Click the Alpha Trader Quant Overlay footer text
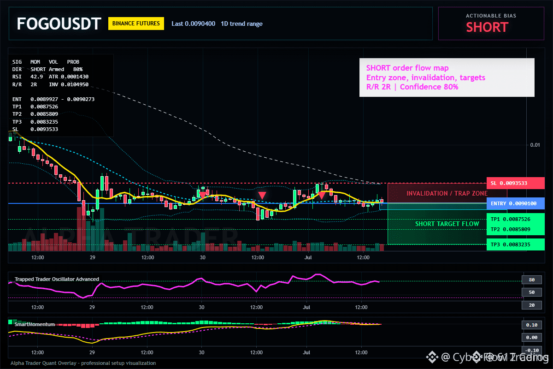 tap(83, 363)
